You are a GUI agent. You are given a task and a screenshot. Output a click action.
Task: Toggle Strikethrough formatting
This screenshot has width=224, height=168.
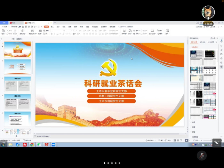pyautogui.click(x=60, y=34)
